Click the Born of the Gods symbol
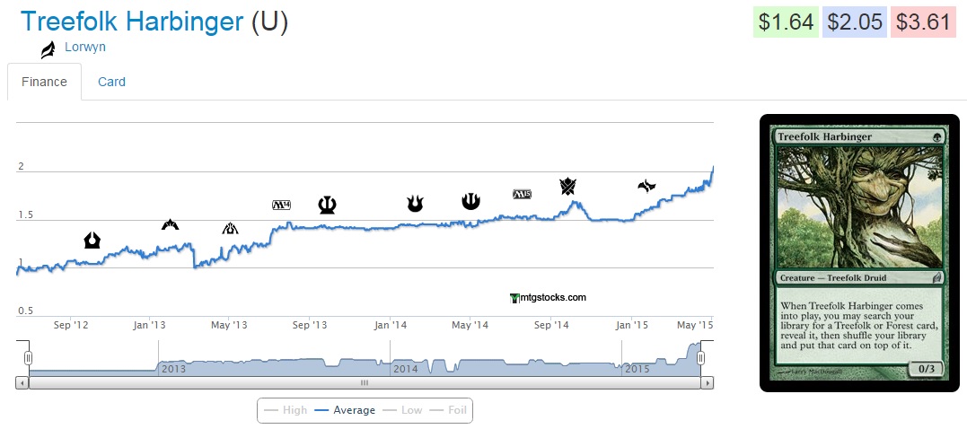The width and height of the screenshot is (967, 429). (415, 204)
